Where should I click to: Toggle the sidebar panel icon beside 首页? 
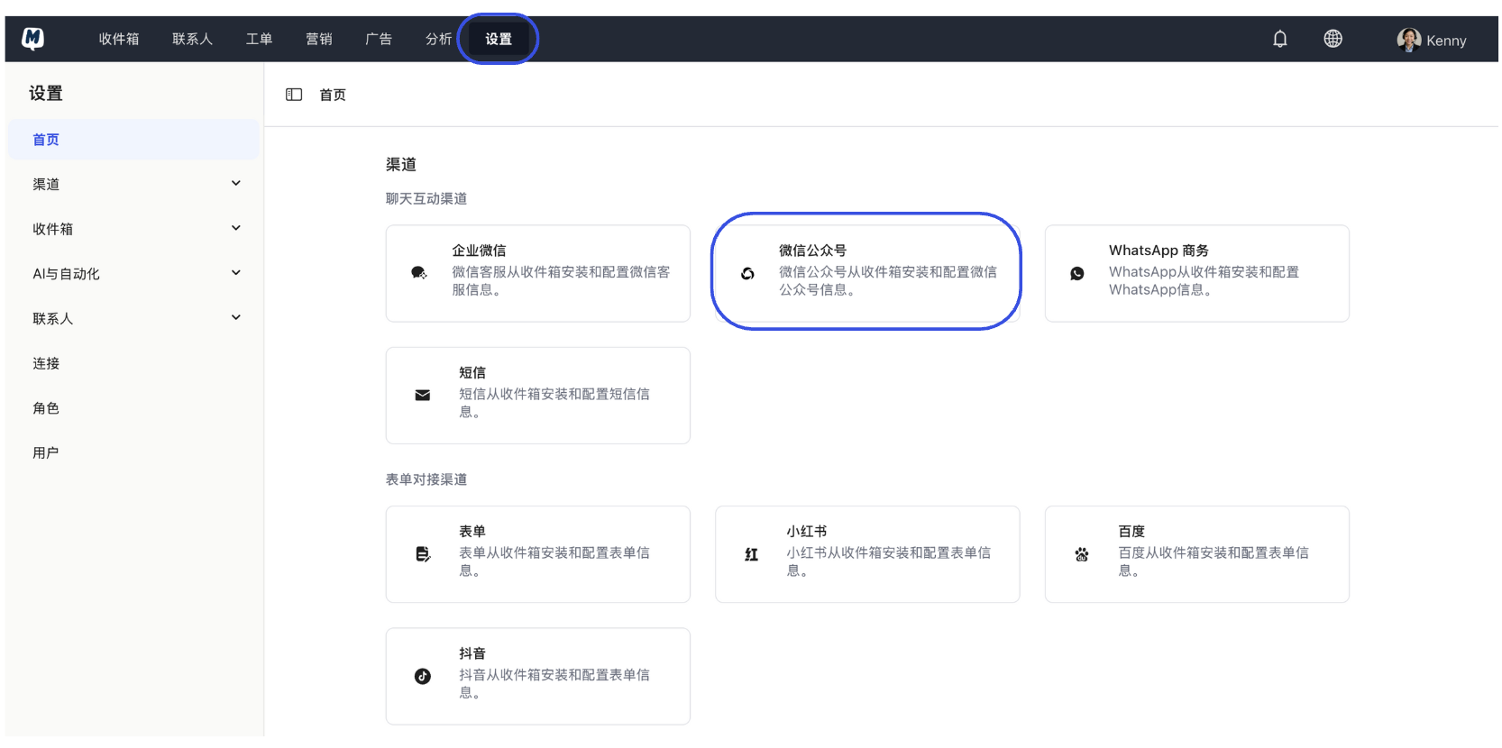click(294, 95)
